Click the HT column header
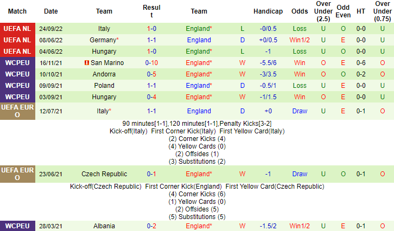Viewport: 394px width, 231px height. 360,11
